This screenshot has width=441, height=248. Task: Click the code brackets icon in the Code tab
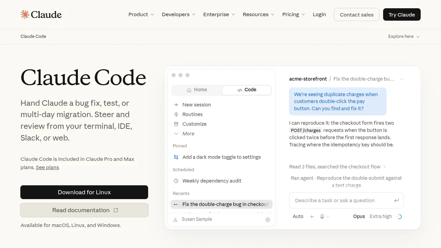click(240, 90)
